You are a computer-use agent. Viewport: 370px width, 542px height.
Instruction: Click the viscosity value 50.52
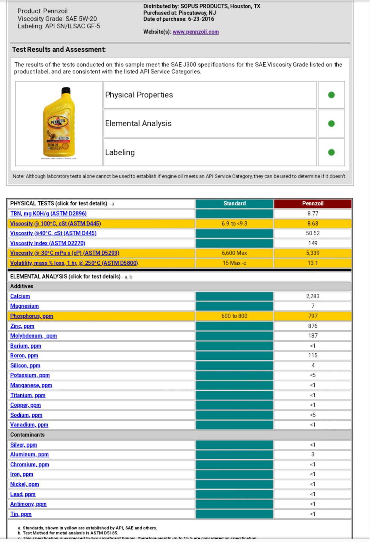313,233
